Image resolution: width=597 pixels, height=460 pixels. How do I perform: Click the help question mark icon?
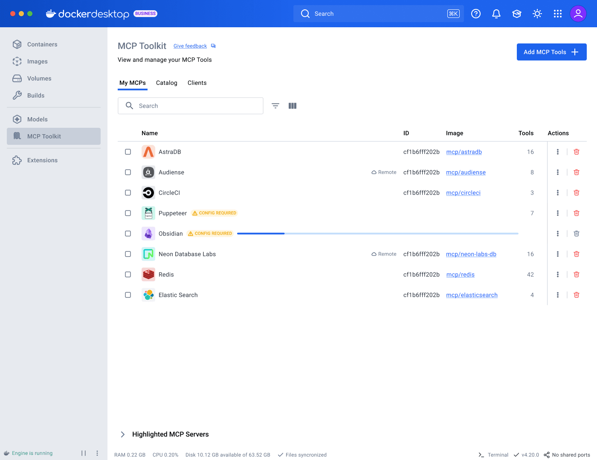[475, 13]
